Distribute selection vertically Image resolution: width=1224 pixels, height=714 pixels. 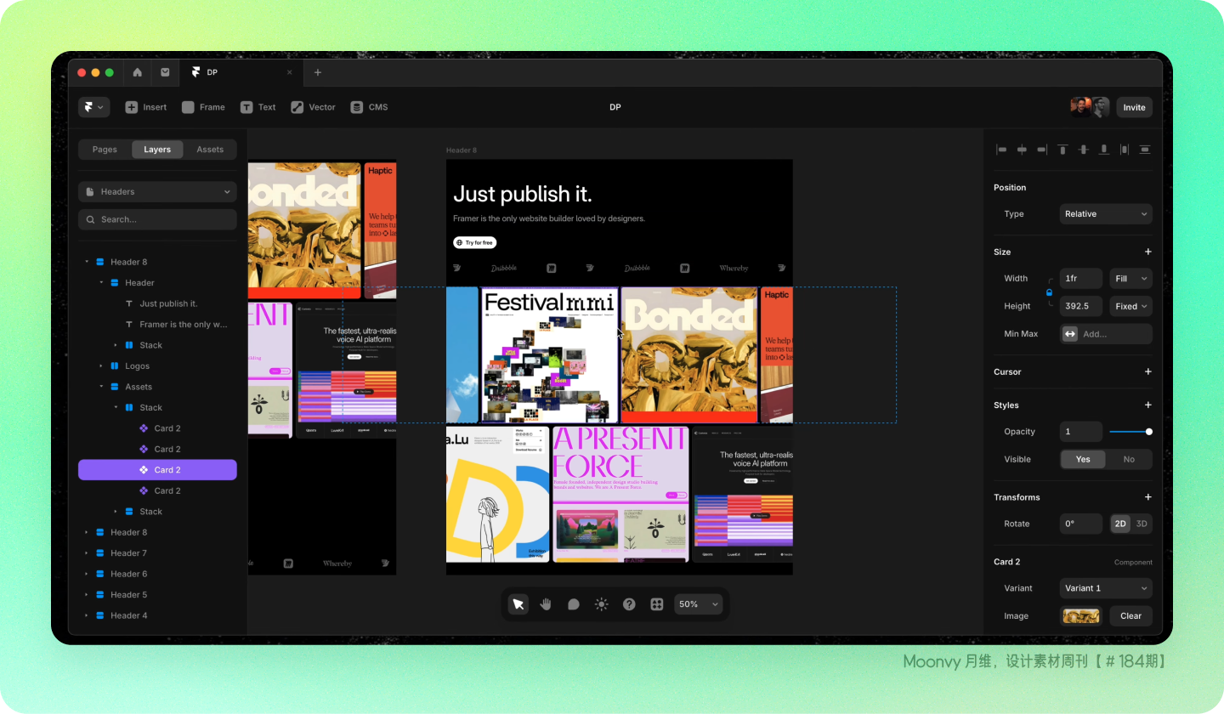1145,150
